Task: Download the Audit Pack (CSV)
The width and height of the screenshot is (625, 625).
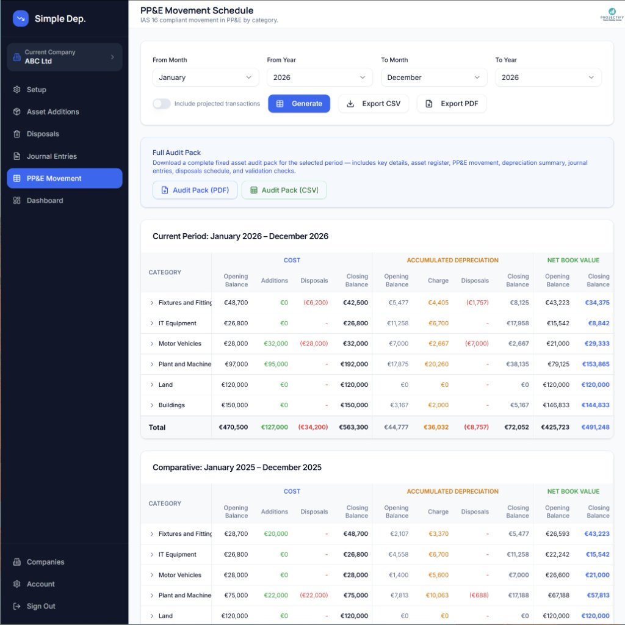Action: click(x=284, y=190)
